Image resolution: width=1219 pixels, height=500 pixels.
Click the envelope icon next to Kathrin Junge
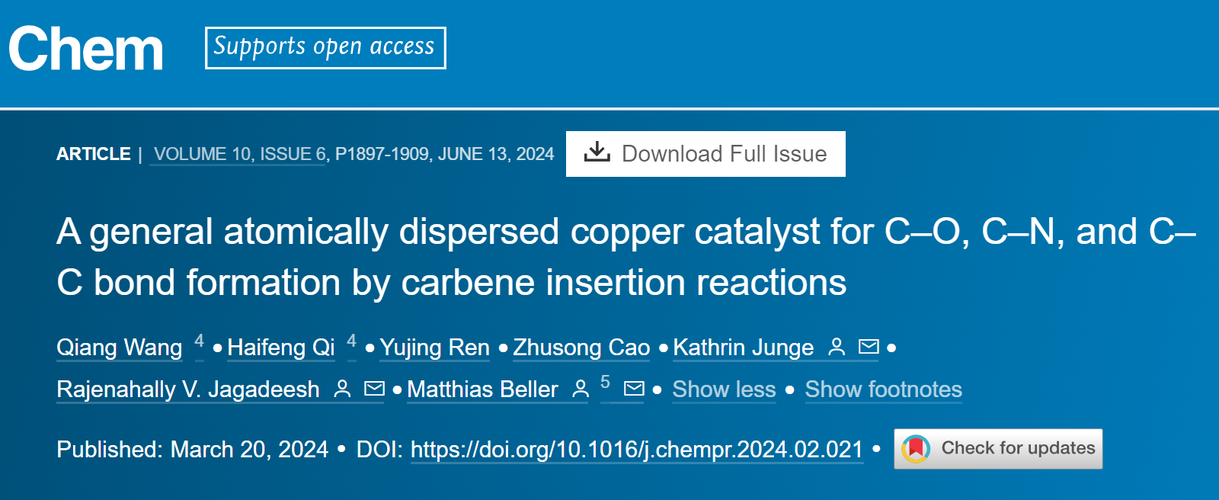(869, 347)
